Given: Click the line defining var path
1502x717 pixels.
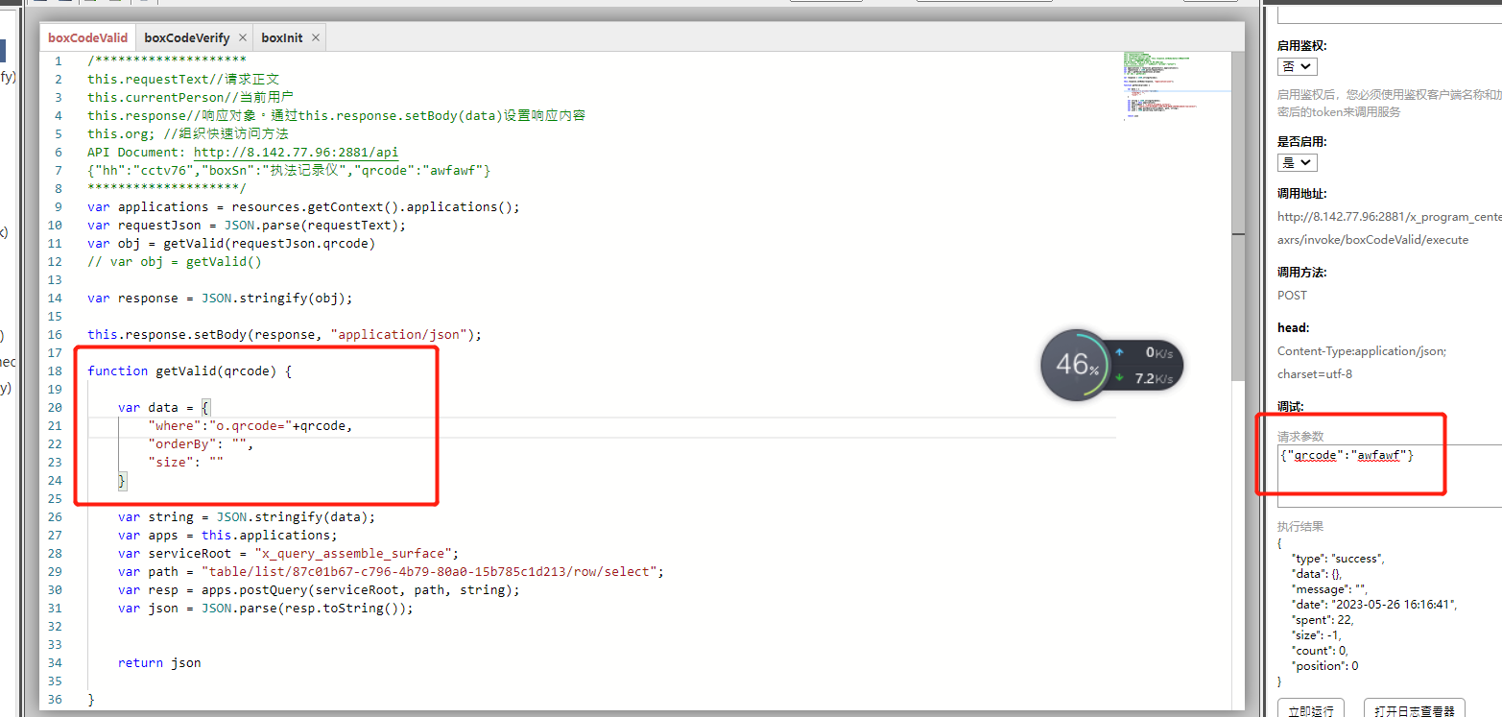Looking at the screenshot, I should coord(391,571).
